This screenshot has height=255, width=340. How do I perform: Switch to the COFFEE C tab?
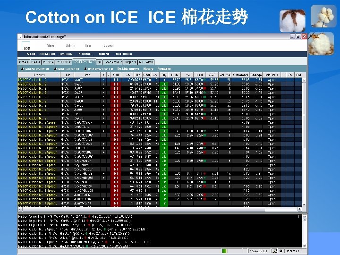click(64, 62)
